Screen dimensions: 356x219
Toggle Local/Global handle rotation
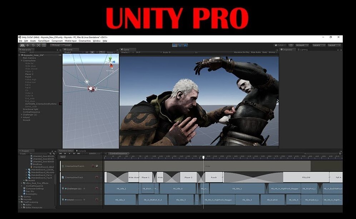pos(66,45)
